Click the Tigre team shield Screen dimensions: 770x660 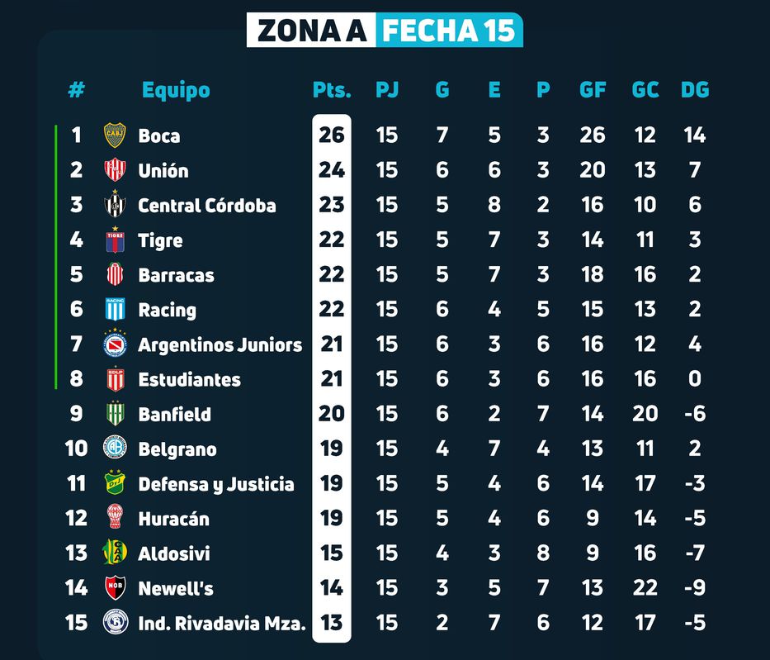[x=114, y=240]
